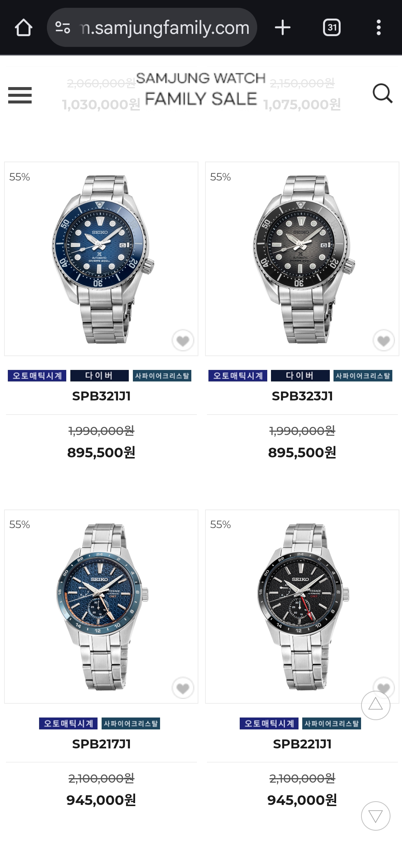Select 오토매틱시계 tag under SPB323J1

click(238, 376)
